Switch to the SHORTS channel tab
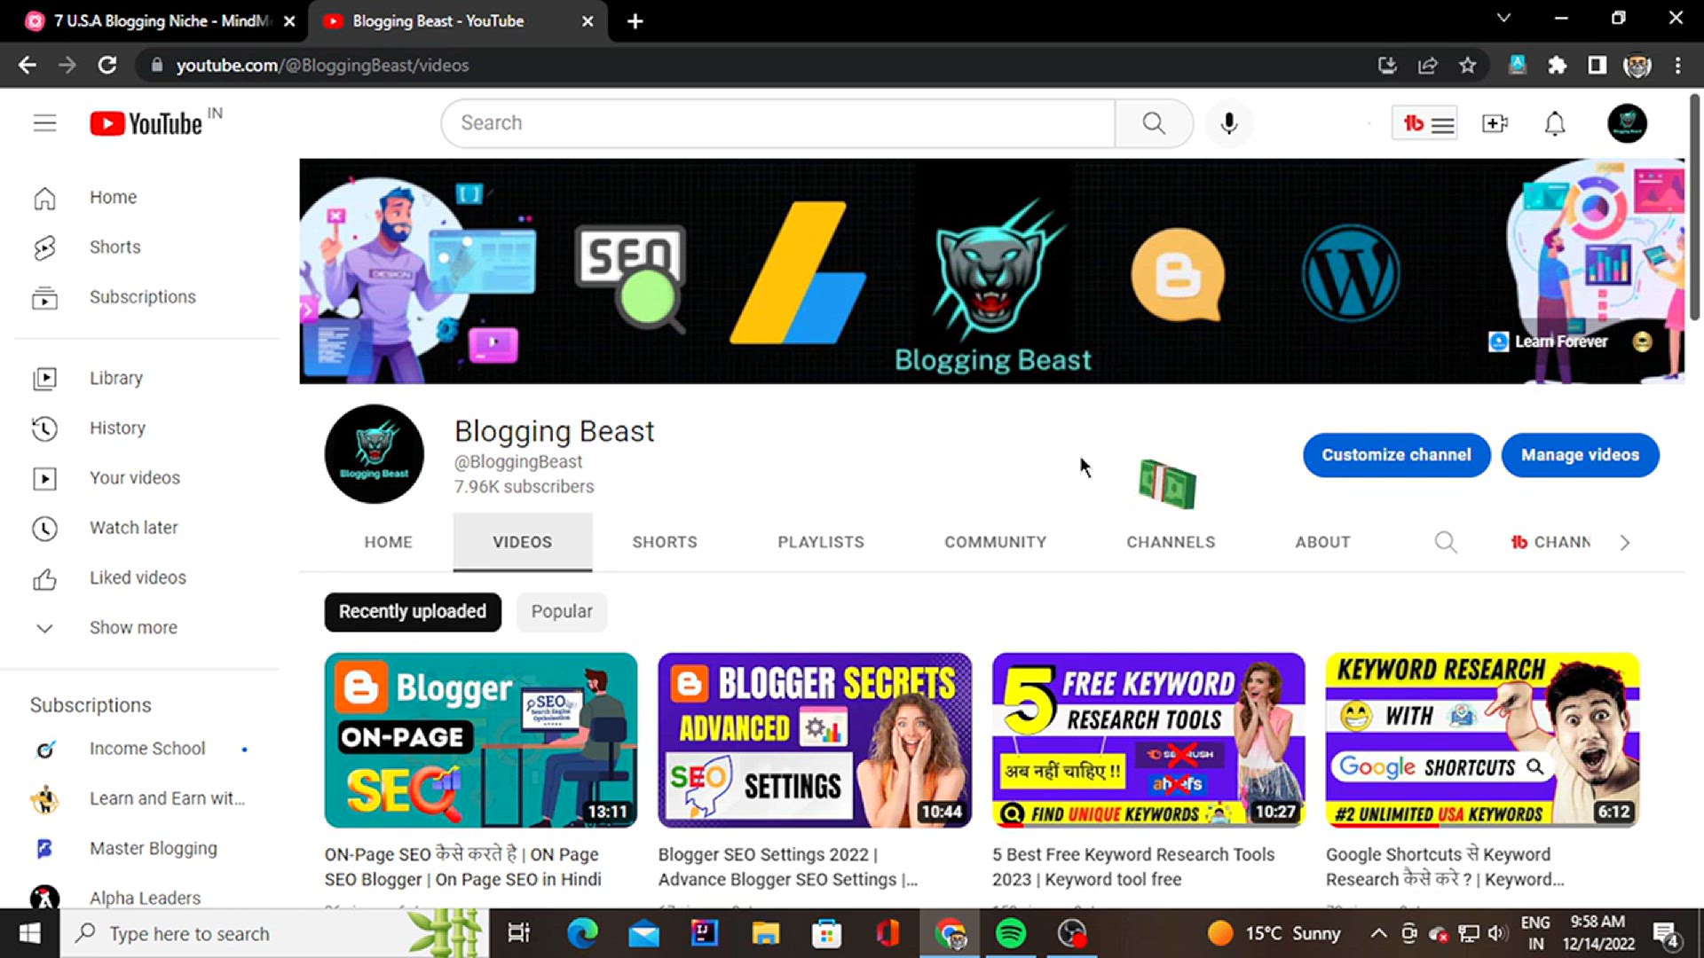The image size is (1704, 958). 665,542
